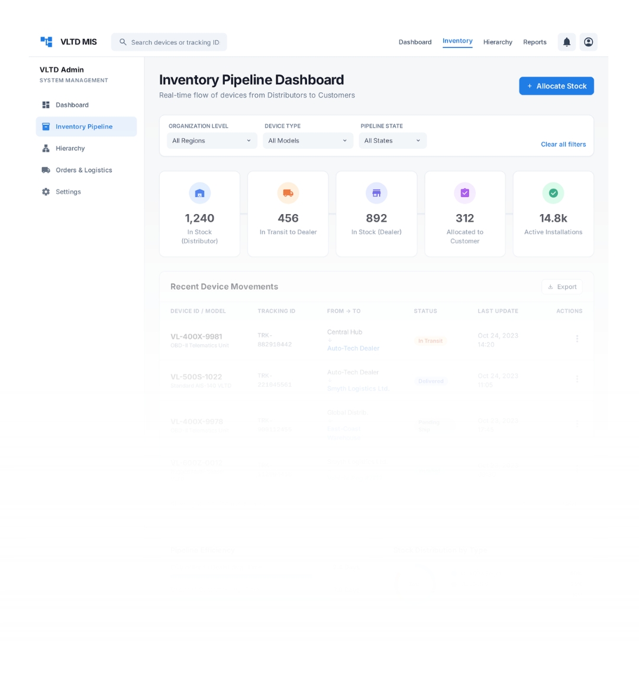
Task: Open the notifications bell
Action: [567, 42]
